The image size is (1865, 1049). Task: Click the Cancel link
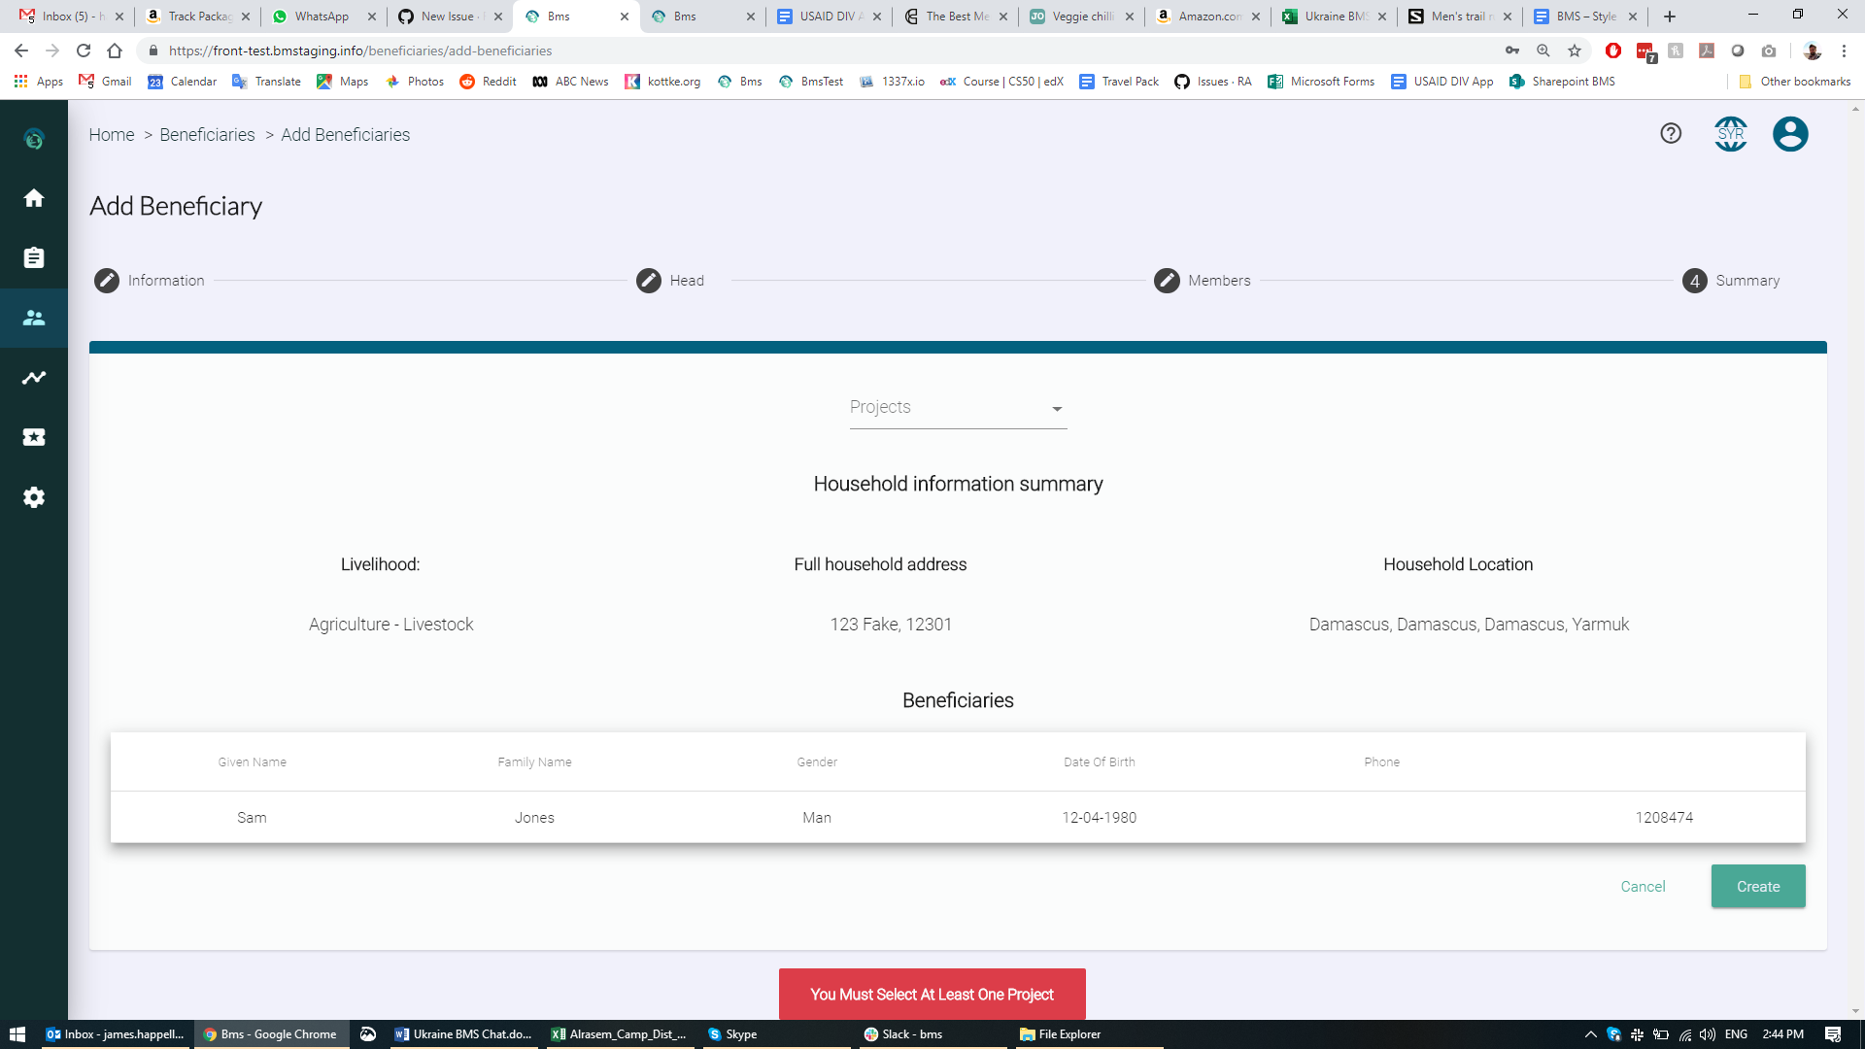coord(1643,887)
